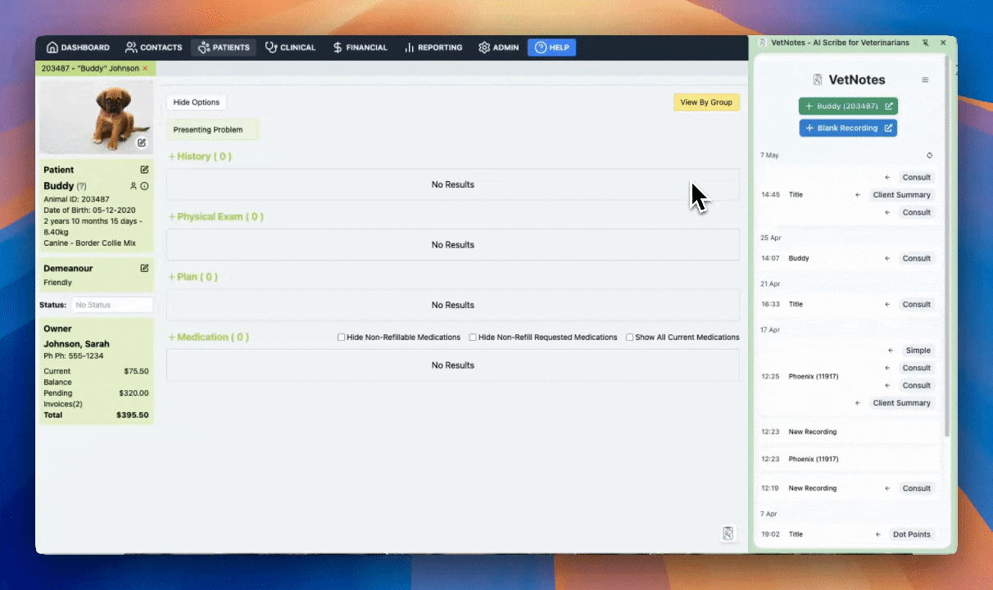The width and height of the screenshot is (993, 590).
Task: Expand the Medication section
Action: (208, 337)
